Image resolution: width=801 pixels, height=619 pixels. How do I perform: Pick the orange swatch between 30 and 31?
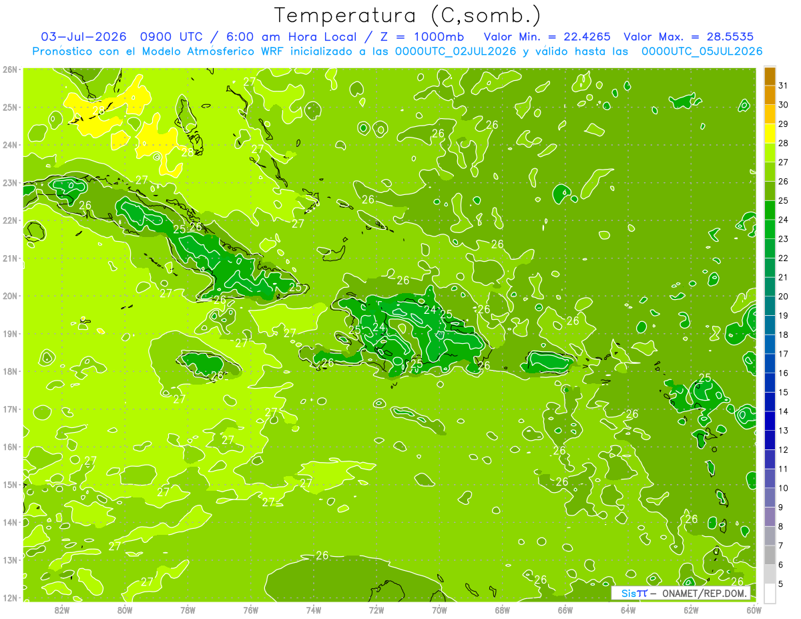tap(770, 95)
